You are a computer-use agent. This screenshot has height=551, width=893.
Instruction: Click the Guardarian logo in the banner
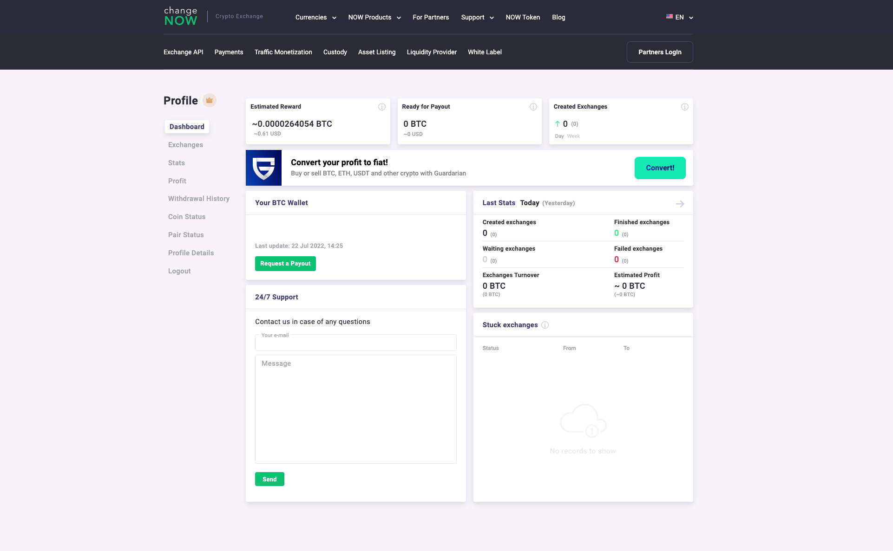pyautogui.click(x=263, y=168)
